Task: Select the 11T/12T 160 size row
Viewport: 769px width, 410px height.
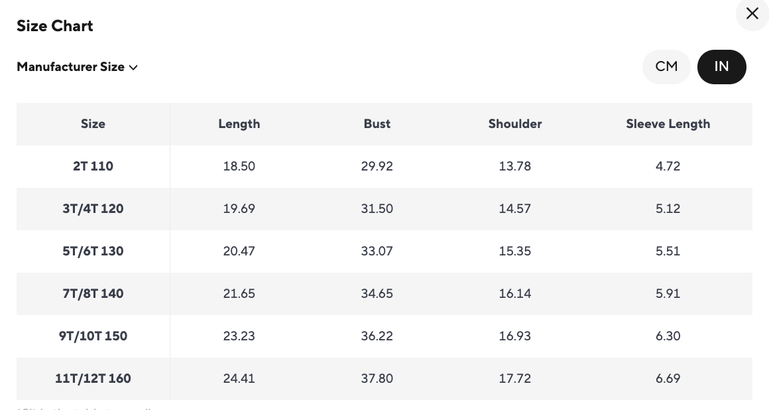Action: (93, 379)
